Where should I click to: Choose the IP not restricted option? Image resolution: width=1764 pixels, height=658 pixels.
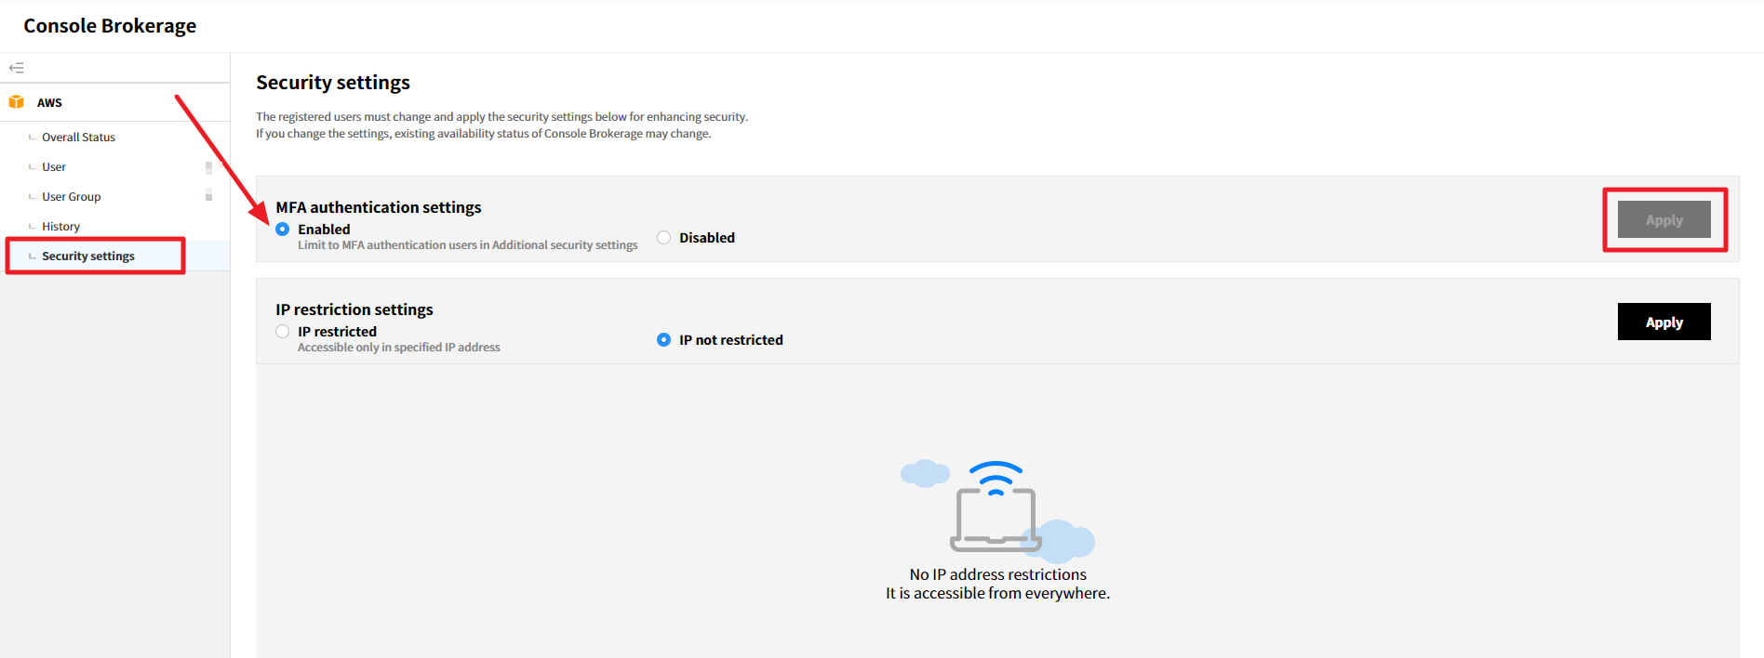point(663,340)
